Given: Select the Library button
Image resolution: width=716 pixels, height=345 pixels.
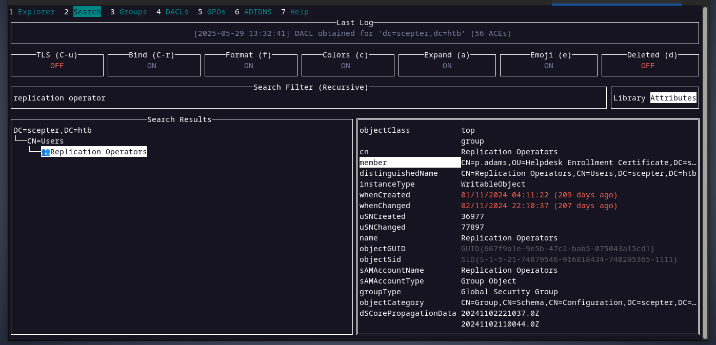Looking at the screenshot, I should [x=629, y=98].
